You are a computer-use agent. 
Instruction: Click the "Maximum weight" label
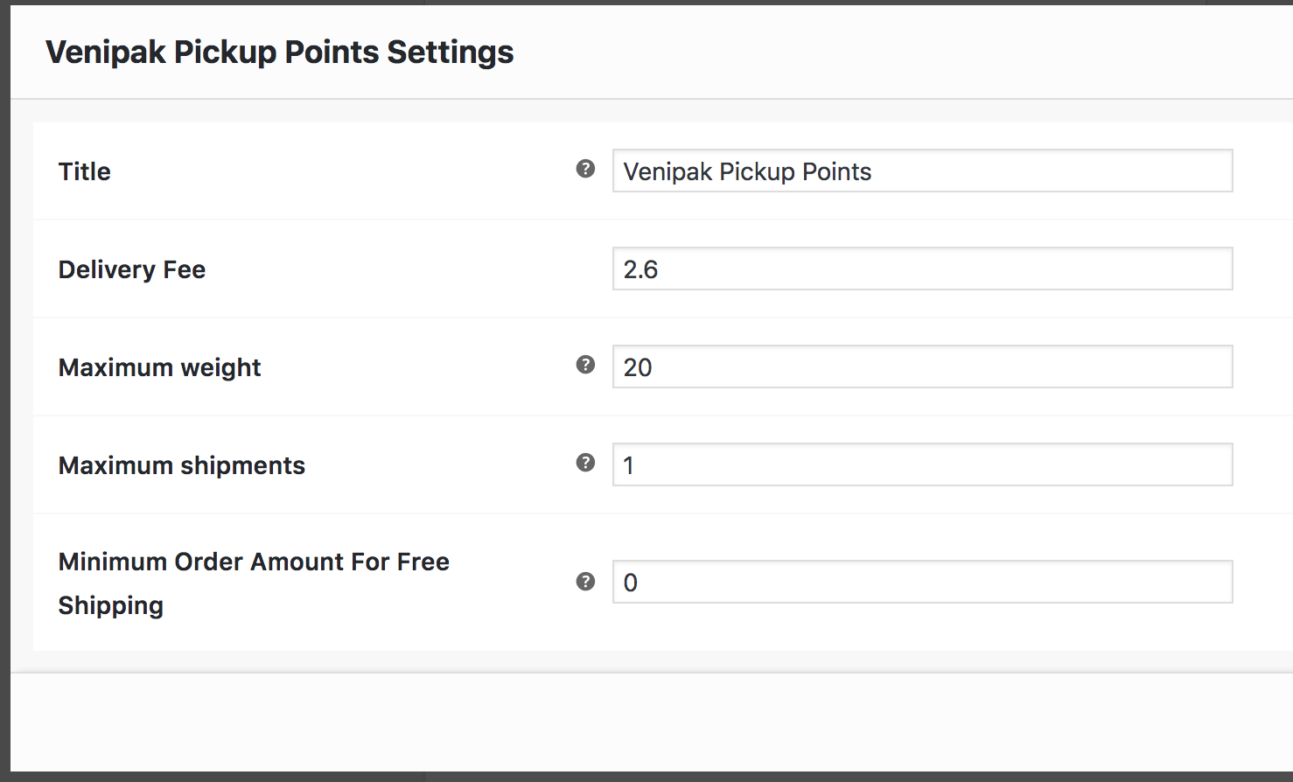click(x=160, y=367)
